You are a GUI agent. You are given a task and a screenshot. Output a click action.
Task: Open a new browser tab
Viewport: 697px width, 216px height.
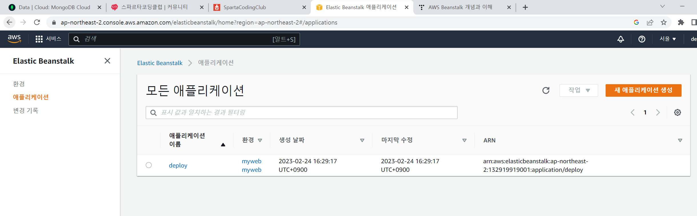pyautogui.click(x=525, y=7)
